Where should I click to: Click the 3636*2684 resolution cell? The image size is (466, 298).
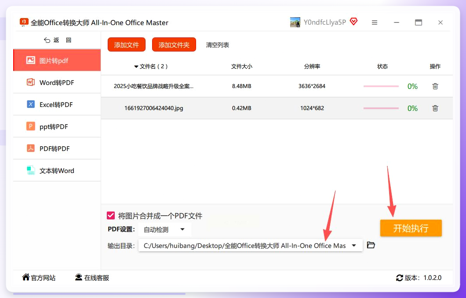tap(312, 86)
